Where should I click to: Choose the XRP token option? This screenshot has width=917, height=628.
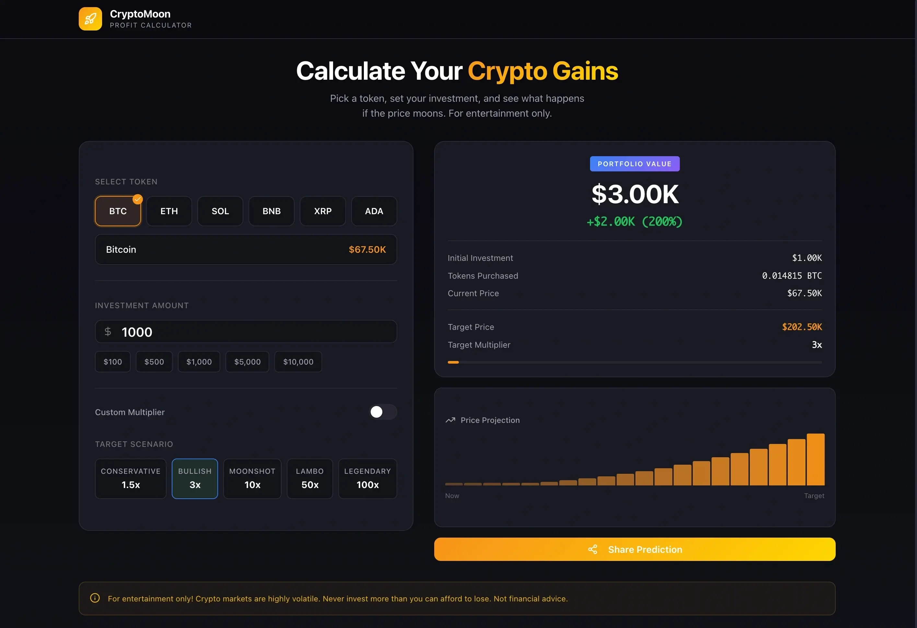[323, 211]
